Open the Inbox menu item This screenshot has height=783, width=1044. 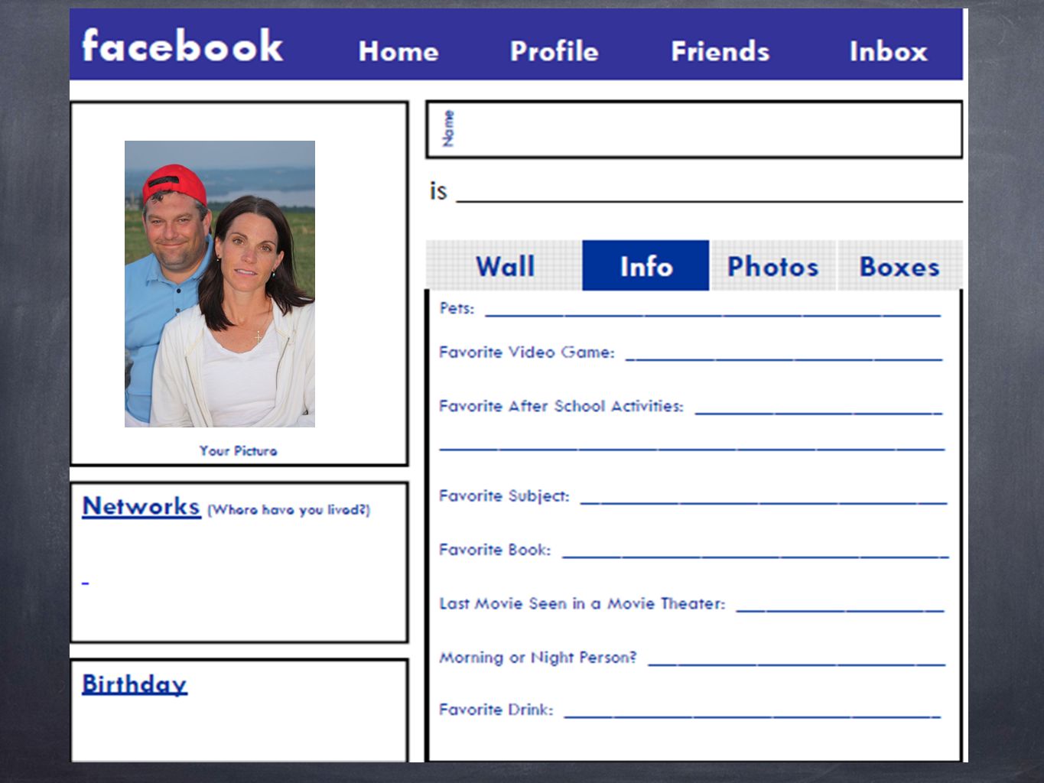889,51
